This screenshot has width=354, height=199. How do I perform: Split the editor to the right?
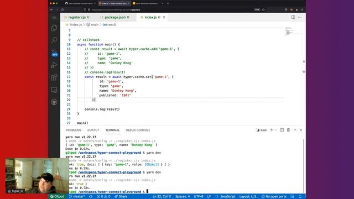point(293,17)
